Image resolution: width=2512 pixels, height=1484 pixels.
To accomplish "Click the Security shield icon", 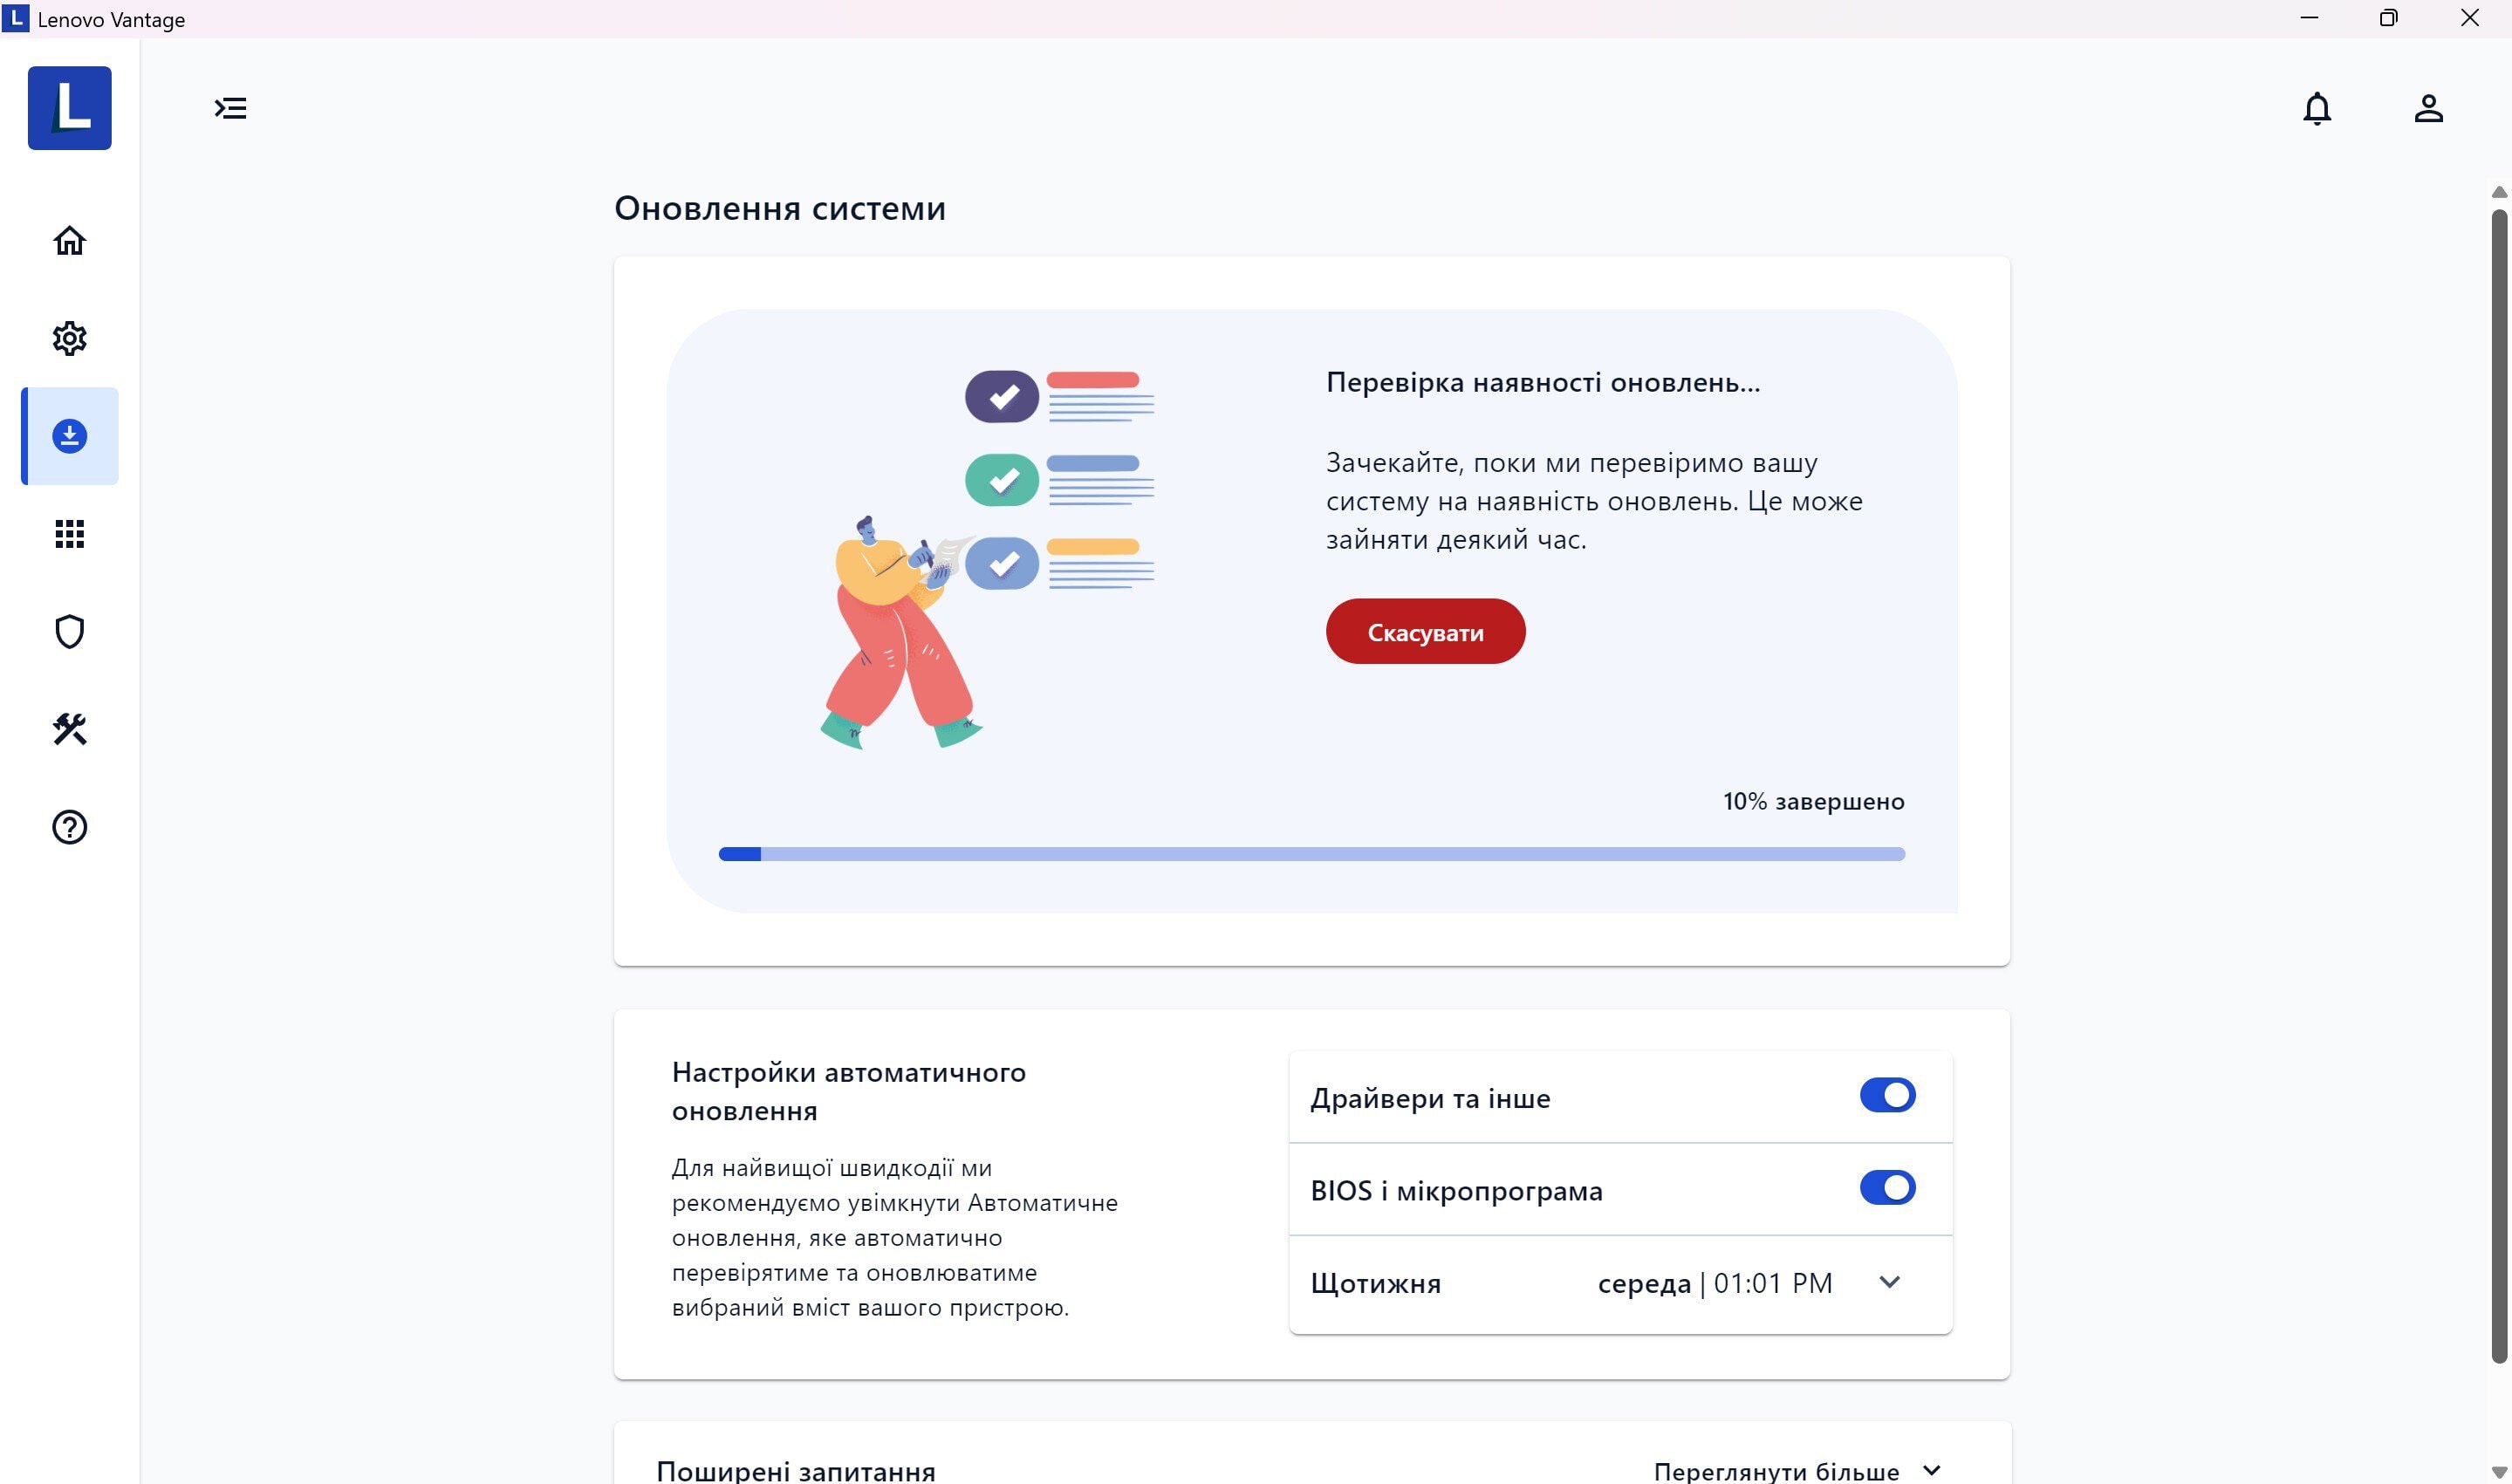I will pyautogui.click(x=69, y=631).
